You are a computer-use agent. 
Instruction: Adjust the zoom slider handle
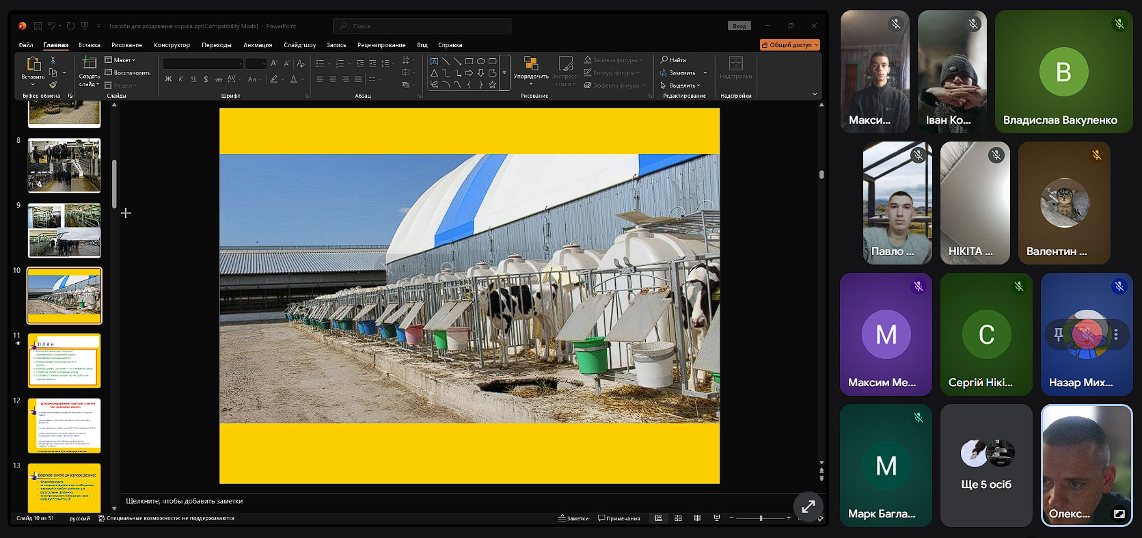[x=761, y=518]
